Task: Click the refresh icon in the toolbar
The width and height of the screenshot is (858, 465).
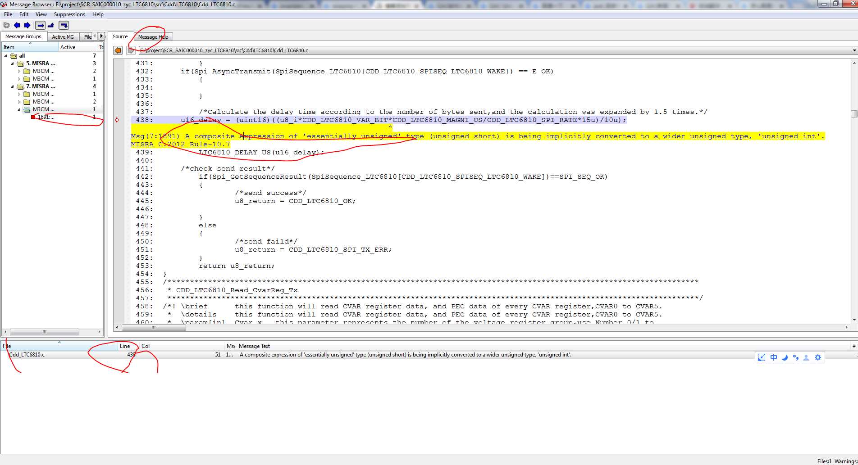Action: [6, 25]
